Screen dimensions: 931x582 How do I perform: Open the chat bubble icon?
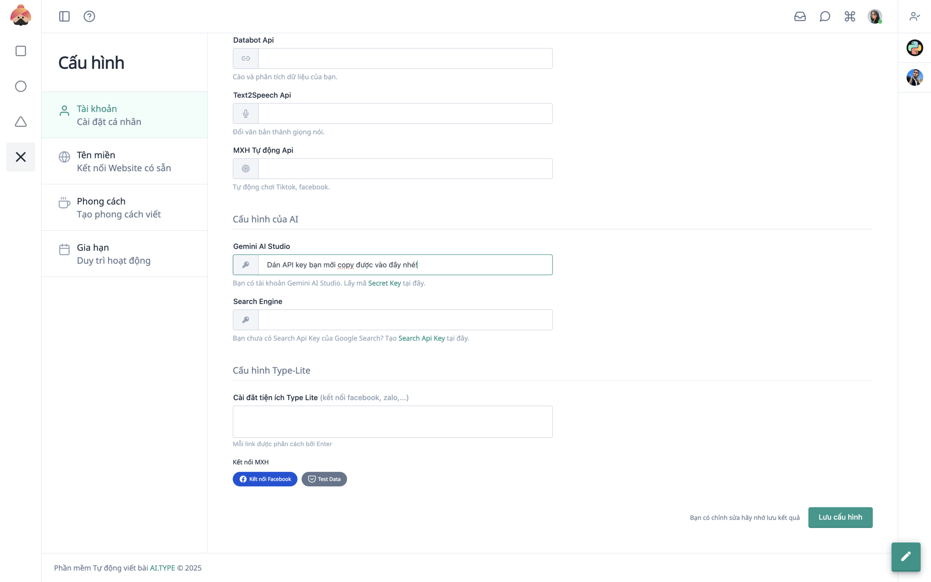coord(825,16)
